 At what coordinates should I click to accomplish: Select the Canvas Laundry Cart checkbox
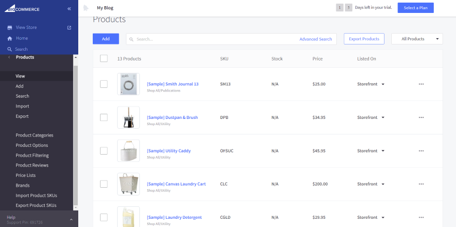[x=104, y=184]
